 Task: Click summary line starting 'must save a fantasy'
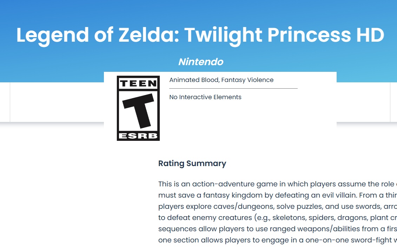278,195
